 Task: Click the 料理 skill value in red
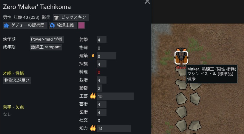99,72
